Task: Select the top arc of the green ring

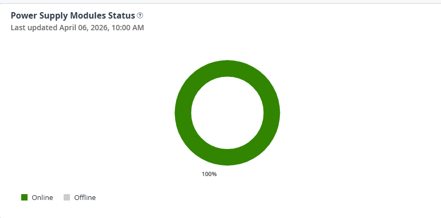Action: click(227, 68)
